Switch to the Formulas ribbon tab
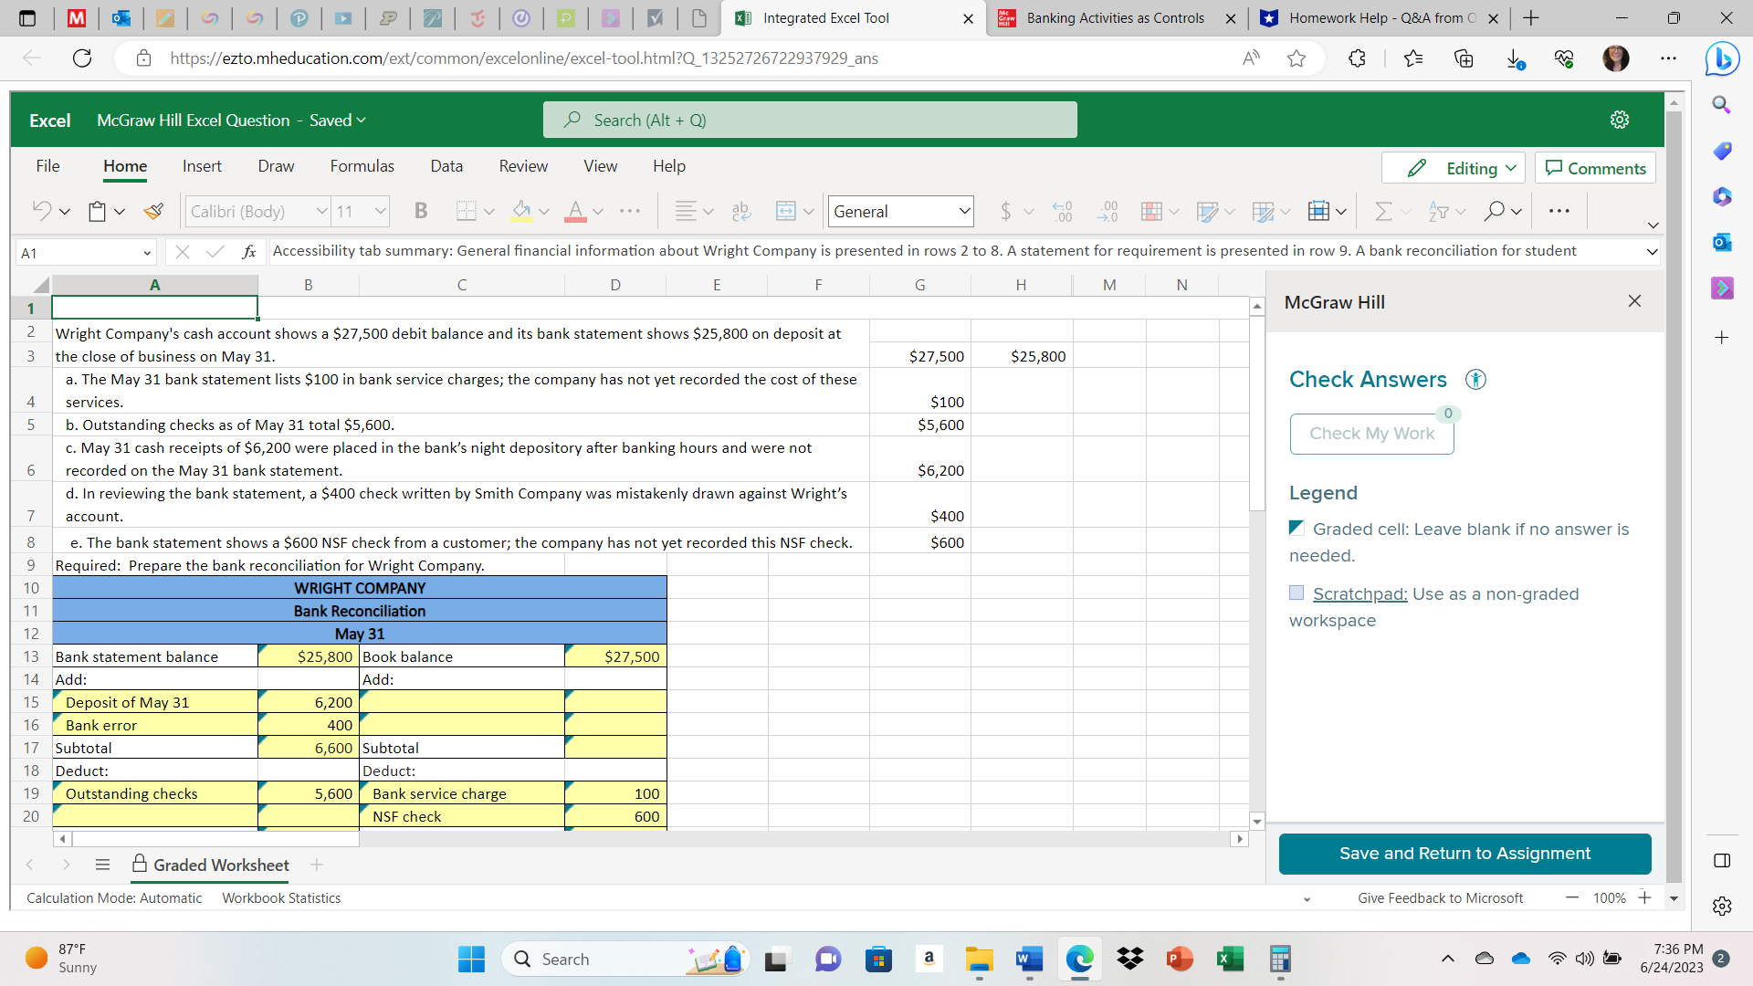Viewport: 1753px width, 986px height. 362,166
